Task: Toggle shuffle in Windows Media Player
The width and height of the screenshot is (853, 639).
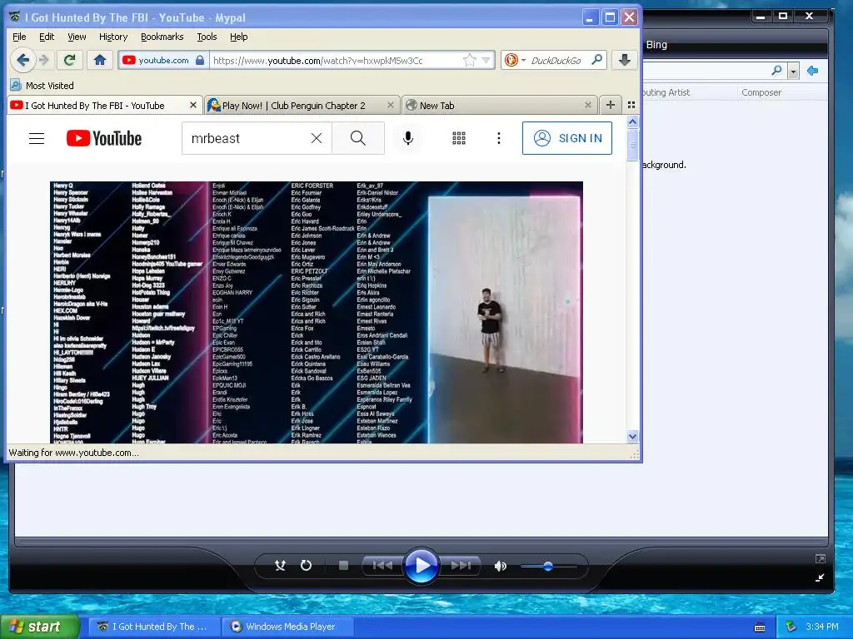Action: [280, 565]
